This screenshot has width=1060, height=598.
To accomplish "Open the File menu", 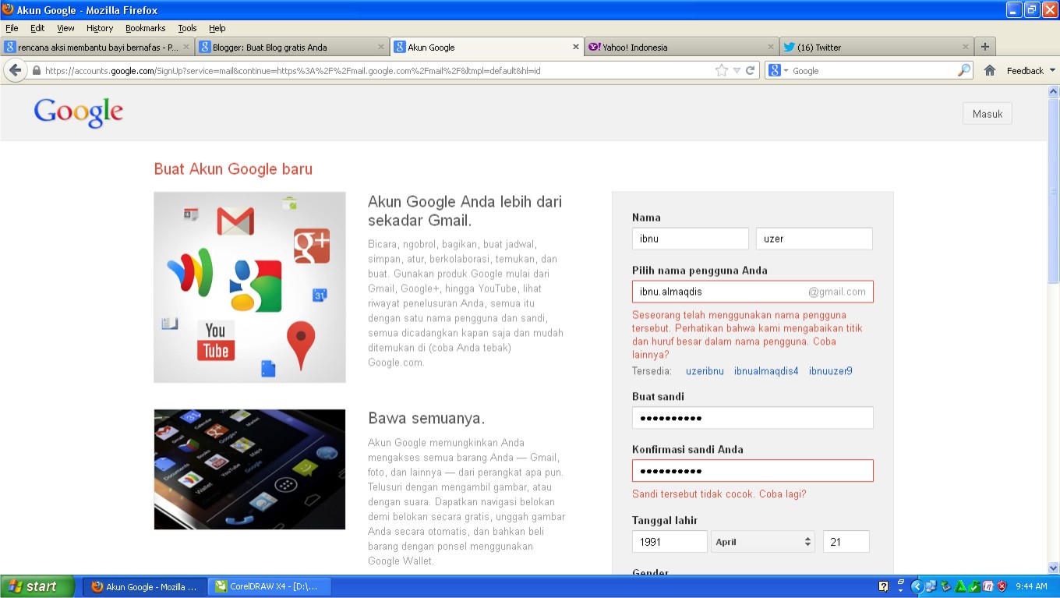I will point(12,28).
